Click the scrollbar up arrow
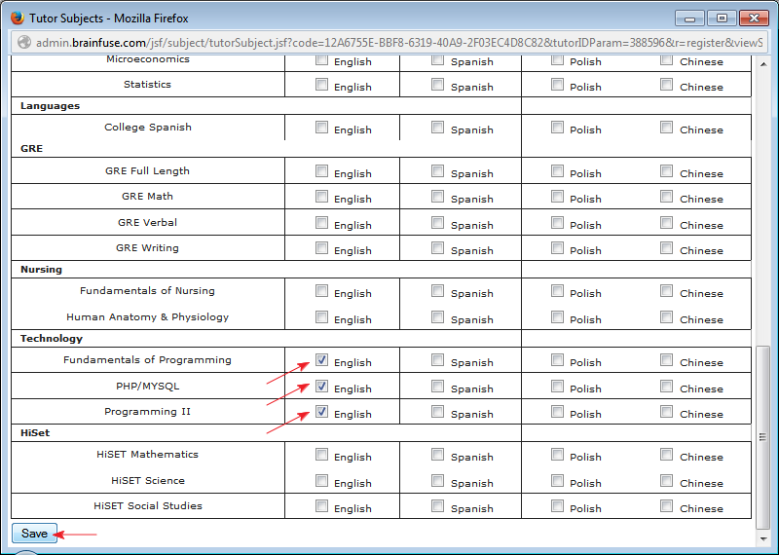Viewport: 779px width, 555px height. pyautogui.click(x=763, y=64)
